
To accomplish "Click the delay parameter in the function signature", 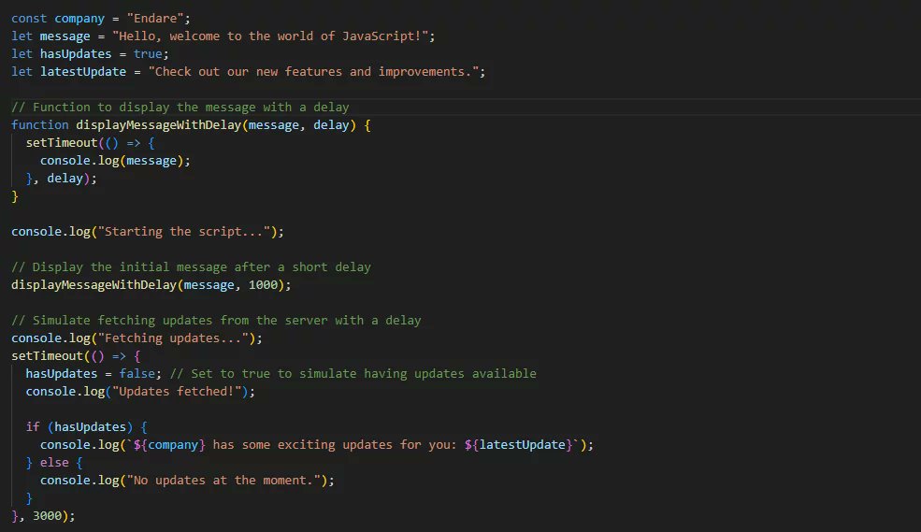I will click(331, 125).
